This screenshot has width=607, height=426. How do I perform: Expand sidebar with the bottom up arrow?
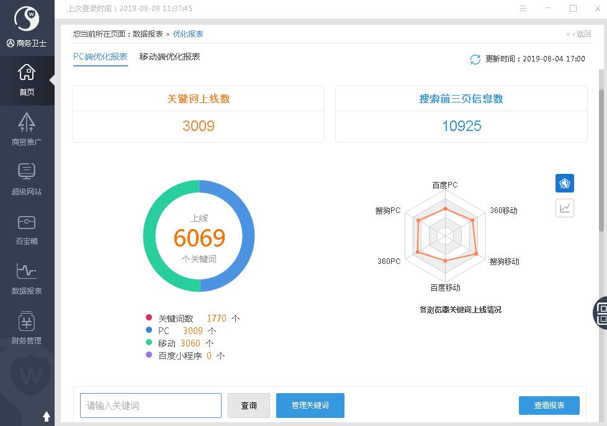pyautogui.click(x=47, y=416)
